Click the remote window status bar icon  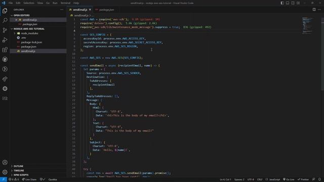pos(4,179)
